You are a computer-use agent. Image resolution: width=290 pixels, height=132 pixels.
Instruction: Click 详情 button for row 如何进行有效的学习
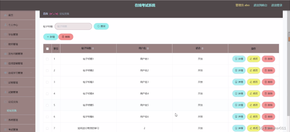click(239, 128)
